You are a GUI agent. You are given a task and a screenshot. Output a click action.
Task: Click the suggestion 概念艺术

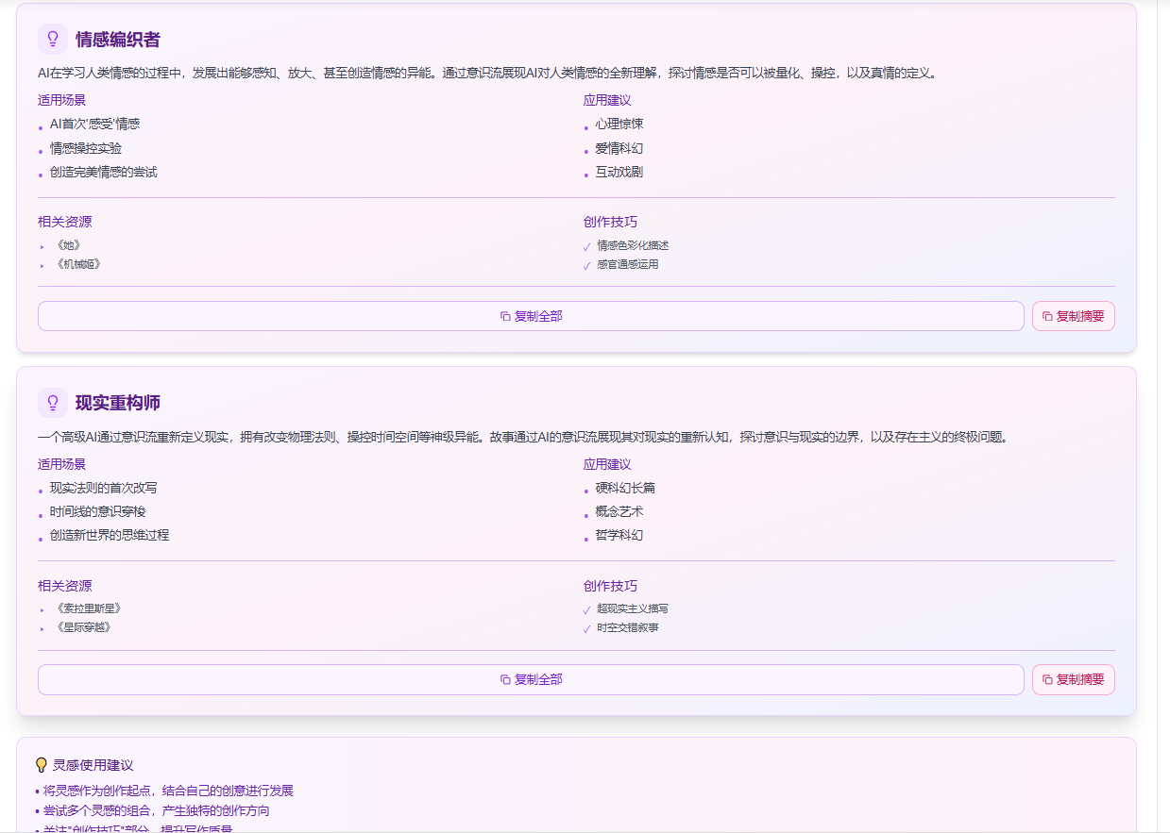coord(619,511)
